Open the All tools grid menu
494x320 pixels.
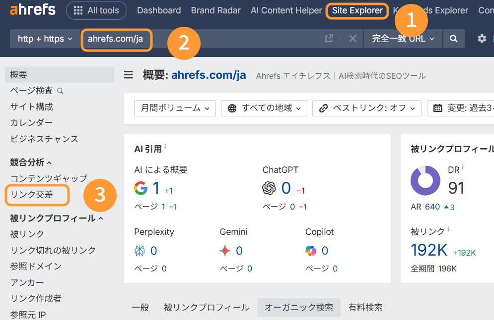coord(96,10)
